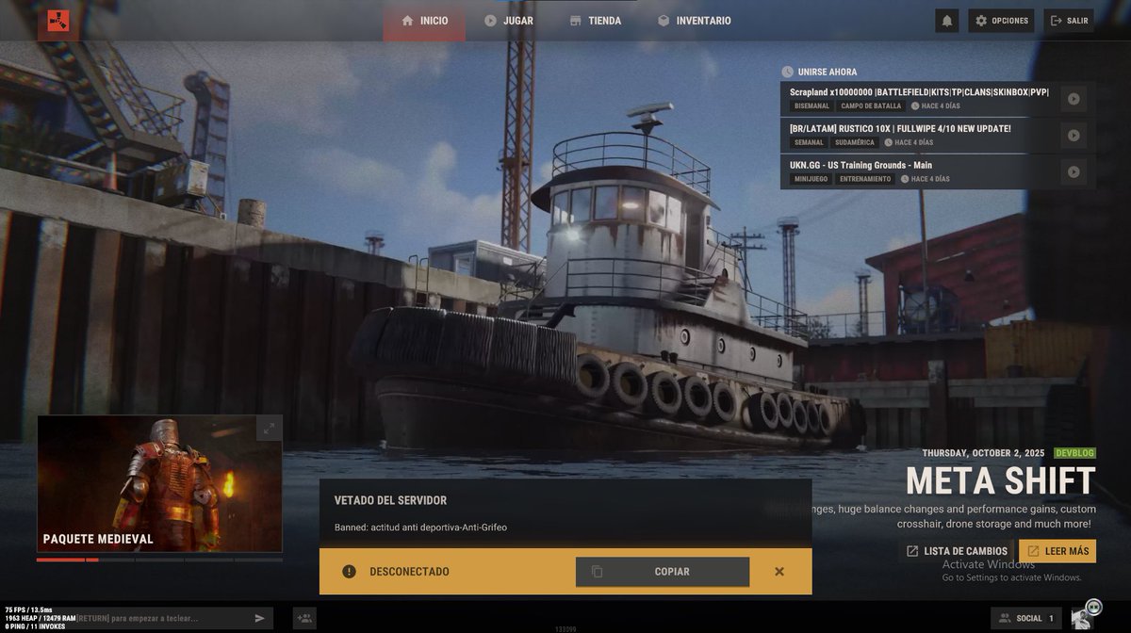The width and height of the screenshot is (1131, 633).
Task: Select UKN.GG - US Training Grounds entry
Action: (861, 166)
